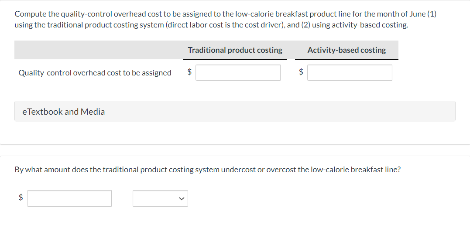Click the 'By what amount' question text
The height and width of the screenshot is (225, 470).
pos(207,170)
